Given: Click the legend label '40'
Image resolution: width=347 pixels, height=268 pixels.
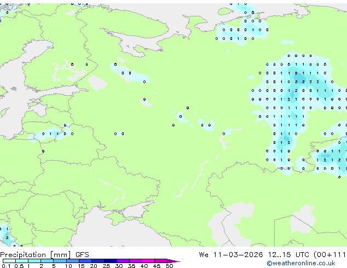Looking at the screenshot, I should (x=144, y=266).
